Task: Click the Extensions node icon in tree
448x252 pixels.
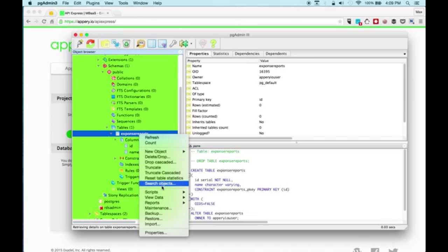Action: coord(105,60)
